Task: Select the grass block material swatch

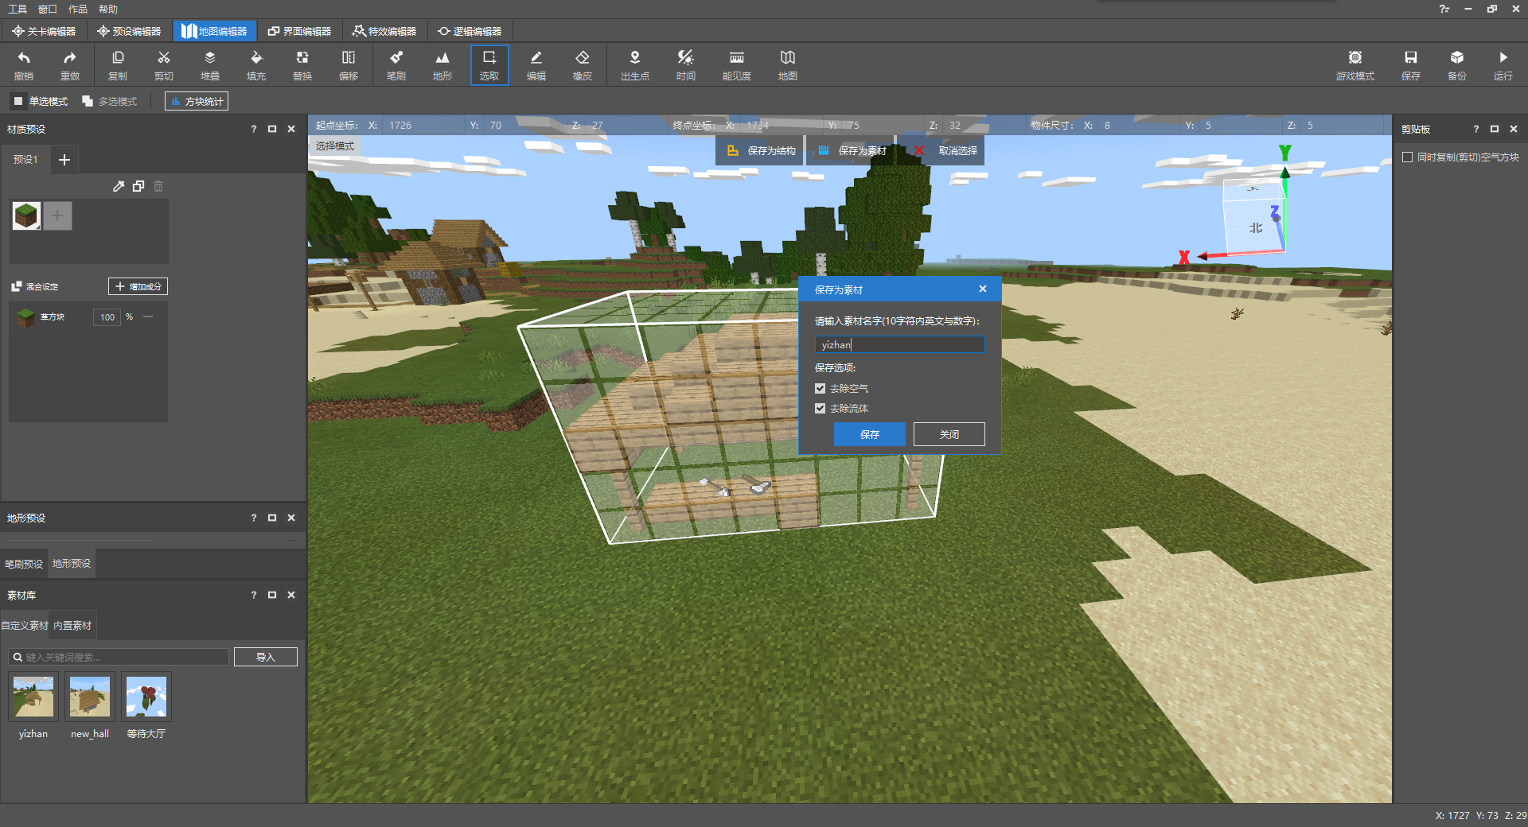Action: tap(26, 215)
